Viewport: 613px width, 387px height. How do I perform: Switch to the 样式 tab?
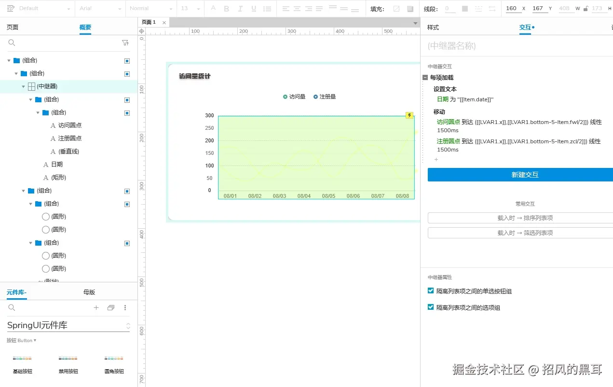(433, 28)
